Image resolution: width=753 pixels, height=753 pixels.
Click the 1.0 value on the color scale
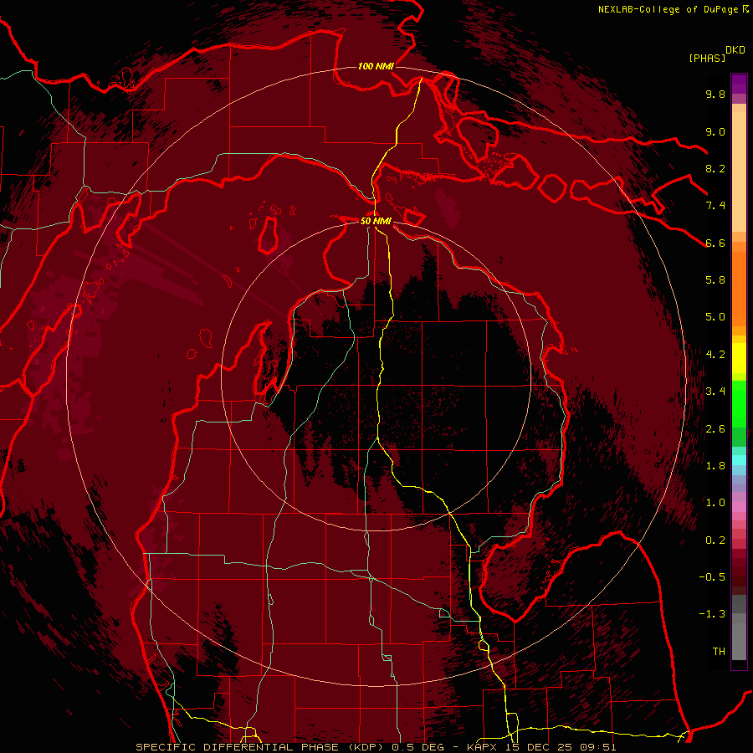pos(715,503)
